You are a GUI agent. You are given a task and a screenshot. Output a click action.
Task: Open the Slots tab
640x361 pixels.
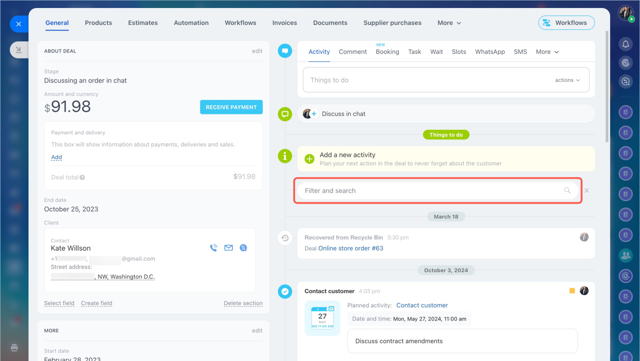tap(459, 52)
